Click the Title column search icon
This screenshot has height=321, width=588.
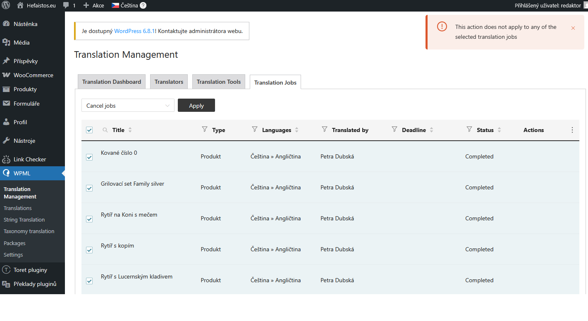click(x=105, y=130)
